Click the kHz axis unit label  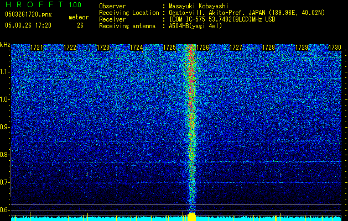(5, 45)
